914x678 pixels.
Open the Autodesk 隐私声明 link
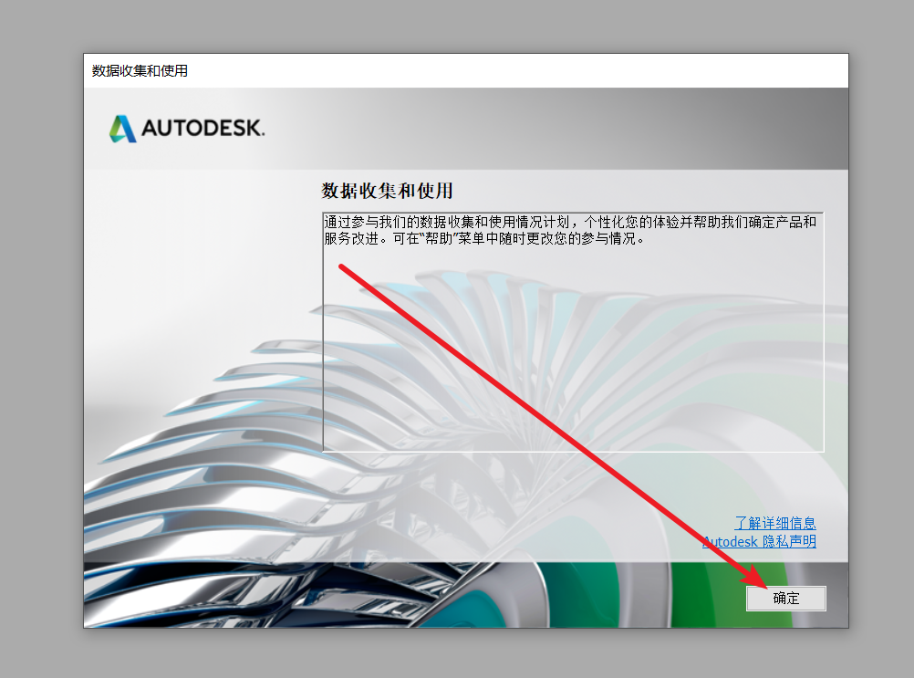point(759,542)
